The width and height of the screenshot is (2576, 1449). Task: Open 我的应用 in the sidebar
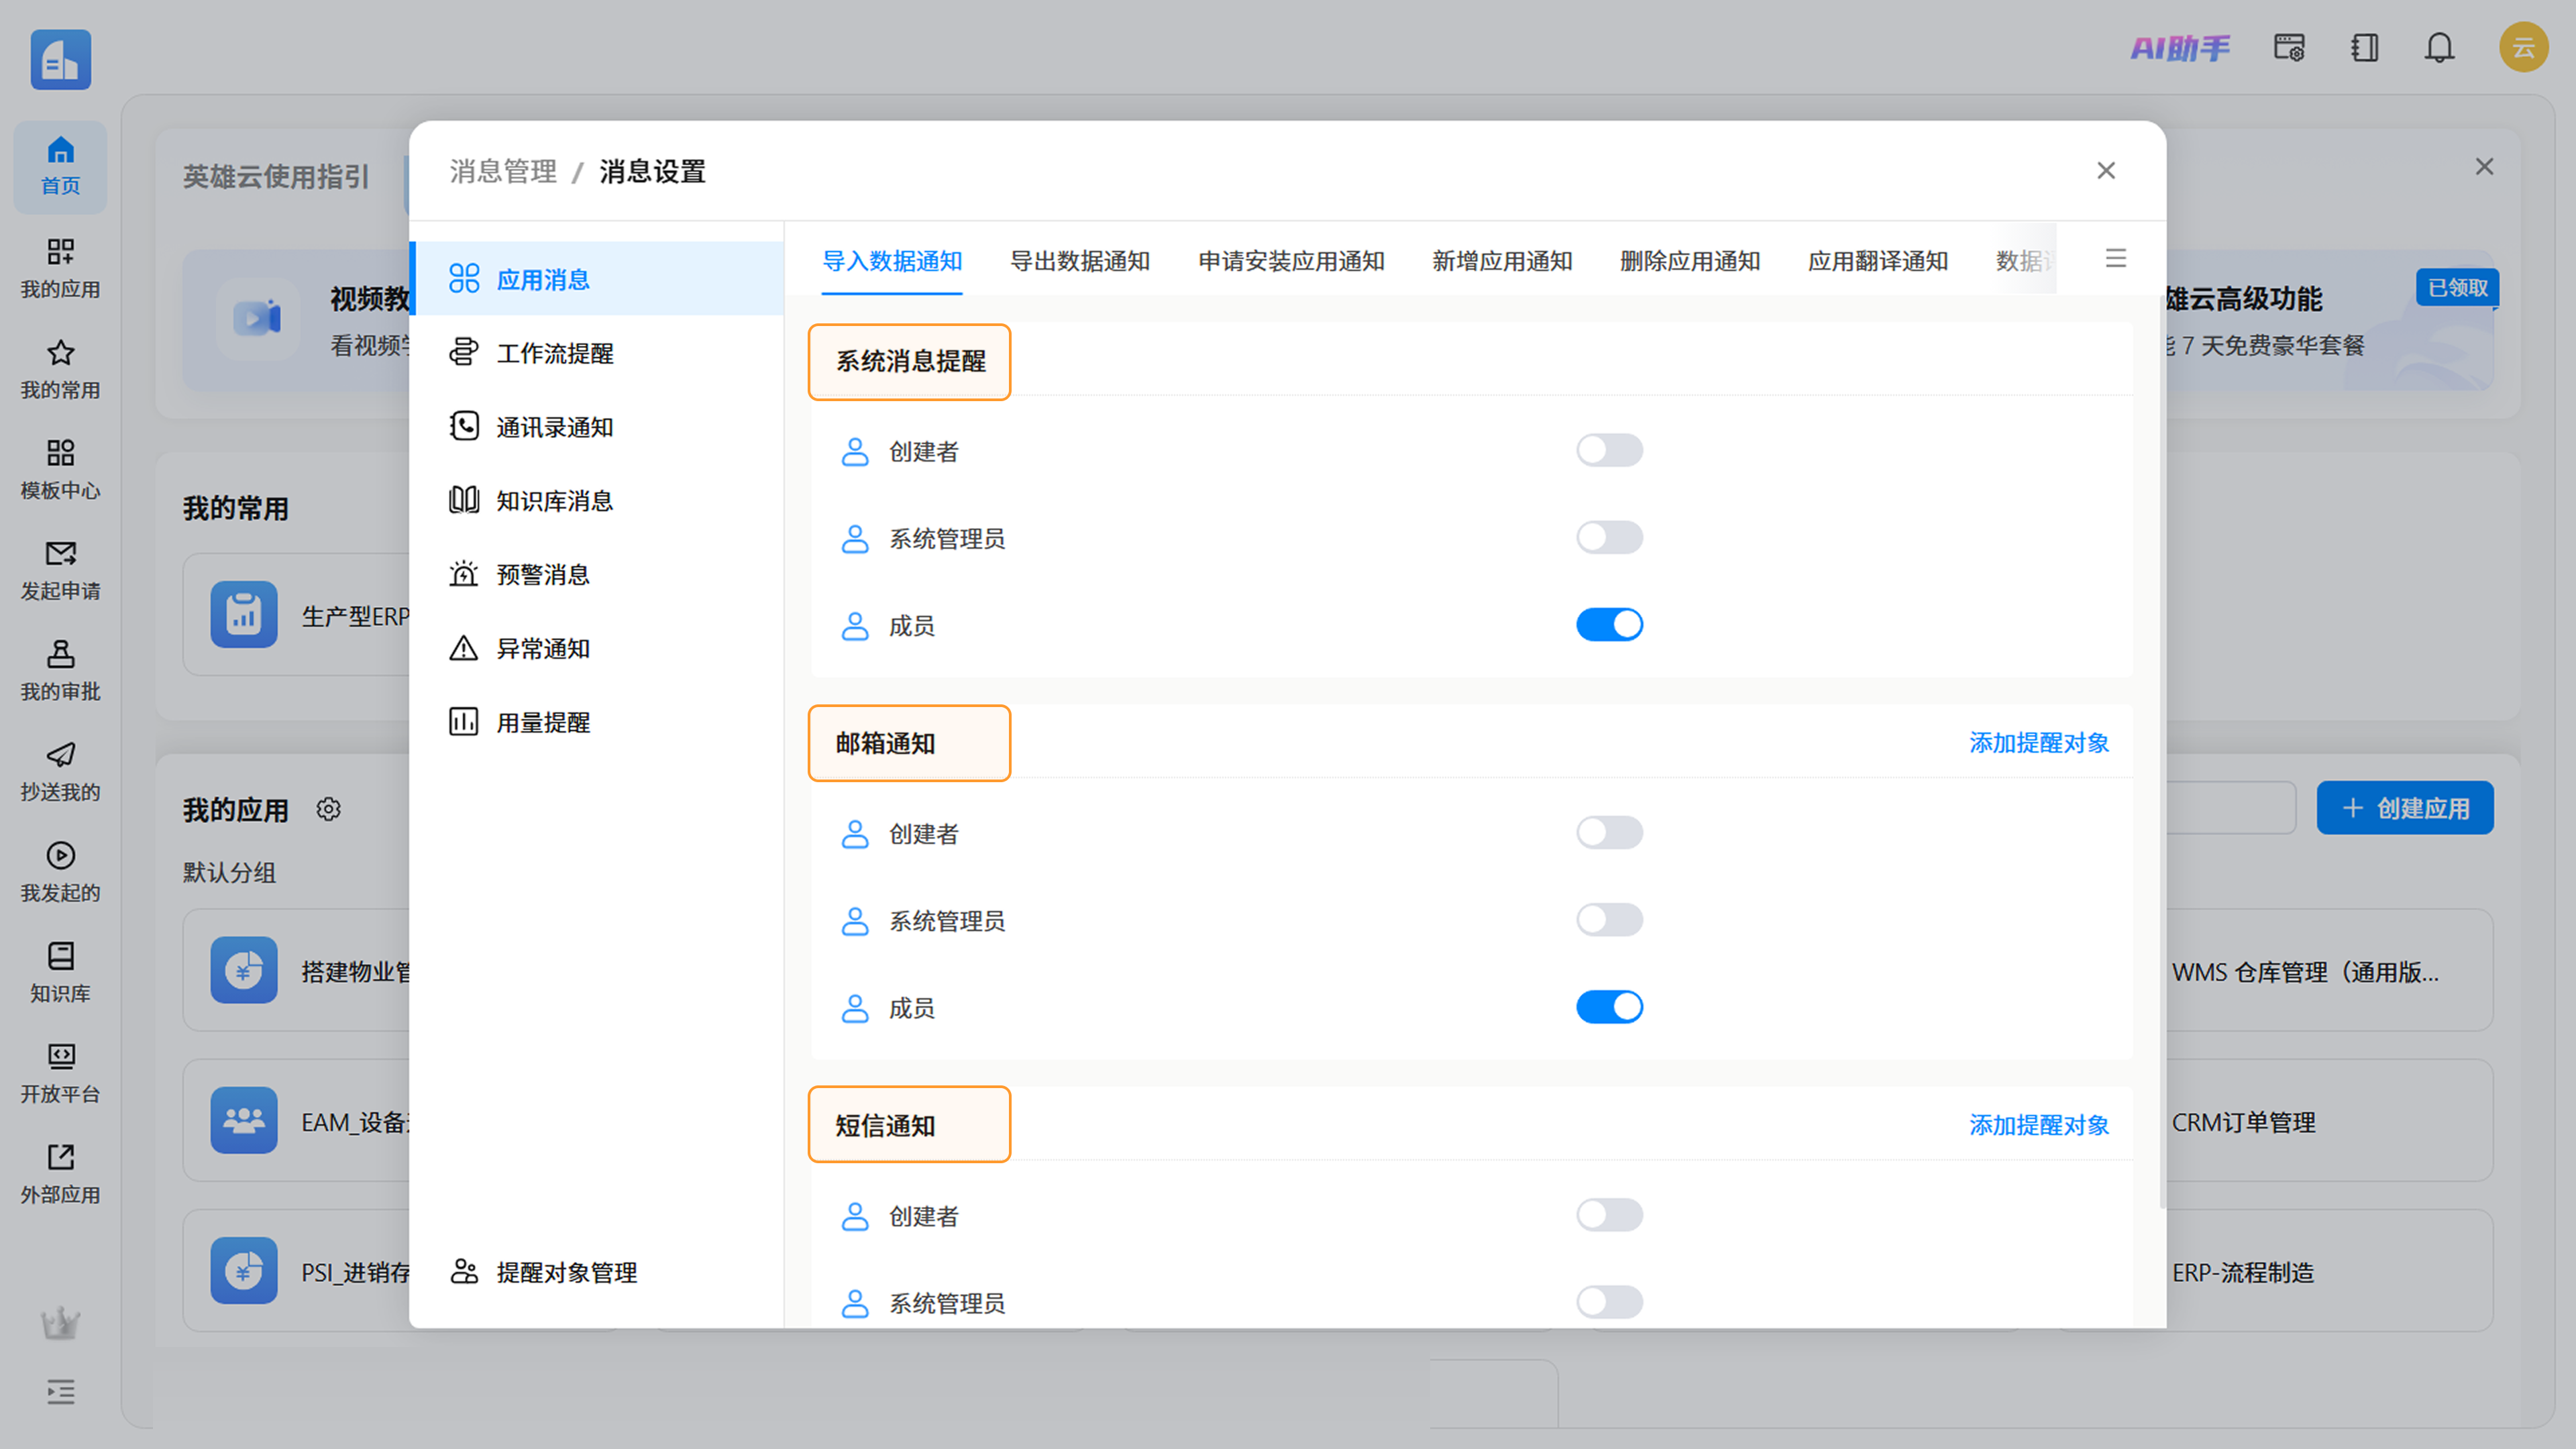coord(60,268)
